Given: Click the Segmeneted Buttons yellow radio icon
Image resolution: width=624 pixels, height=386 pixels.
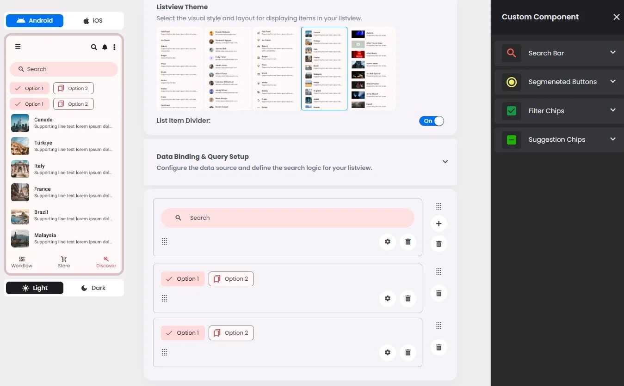Looking at the screenshot, I should [x=512, y=82].
